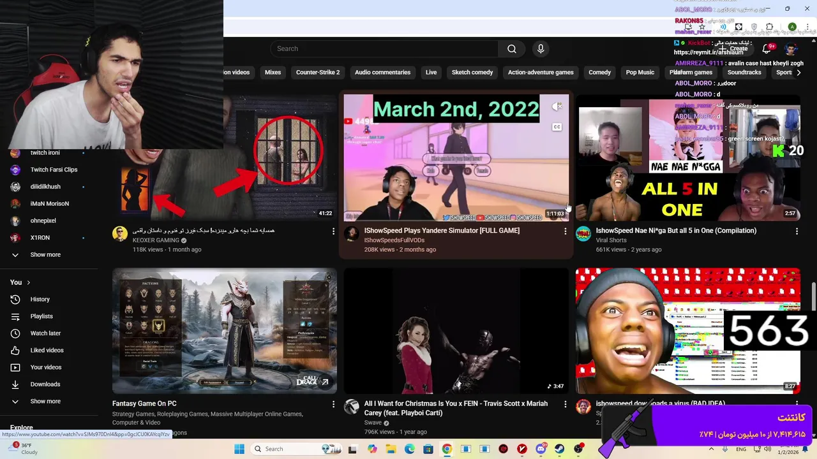Show hidden system tray icons

pyautogui.click(x=712, y=449)
